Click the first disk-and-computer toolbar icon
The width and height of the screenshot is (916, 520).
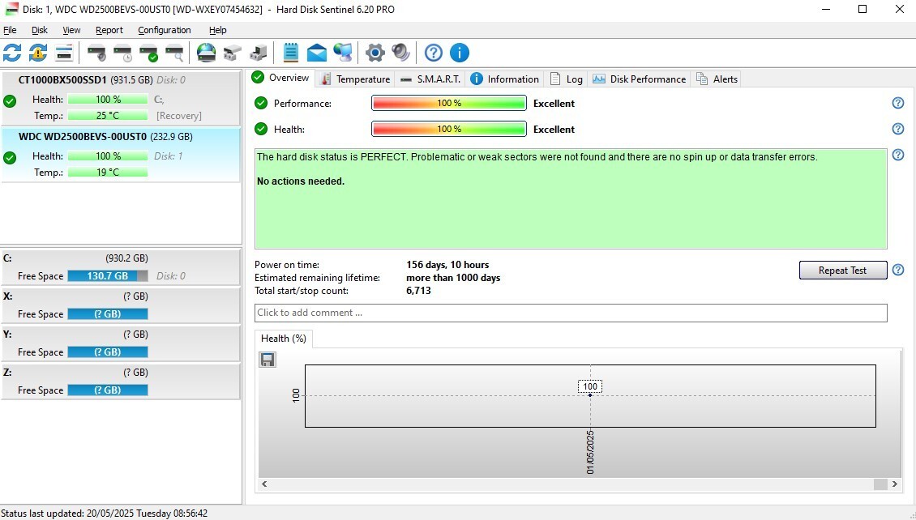233,53
